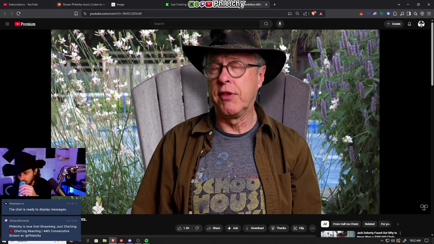Click the YouTube search magnifier button
This screenshot has width=434, height=244.
tap(266, 24)
